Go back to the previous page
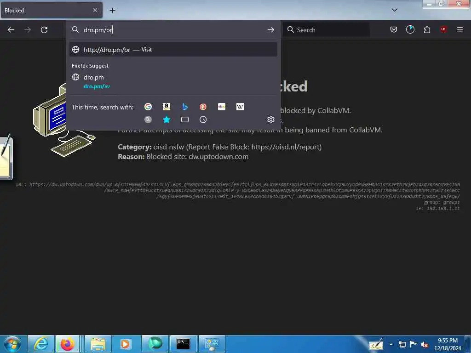 pos(11,30)
